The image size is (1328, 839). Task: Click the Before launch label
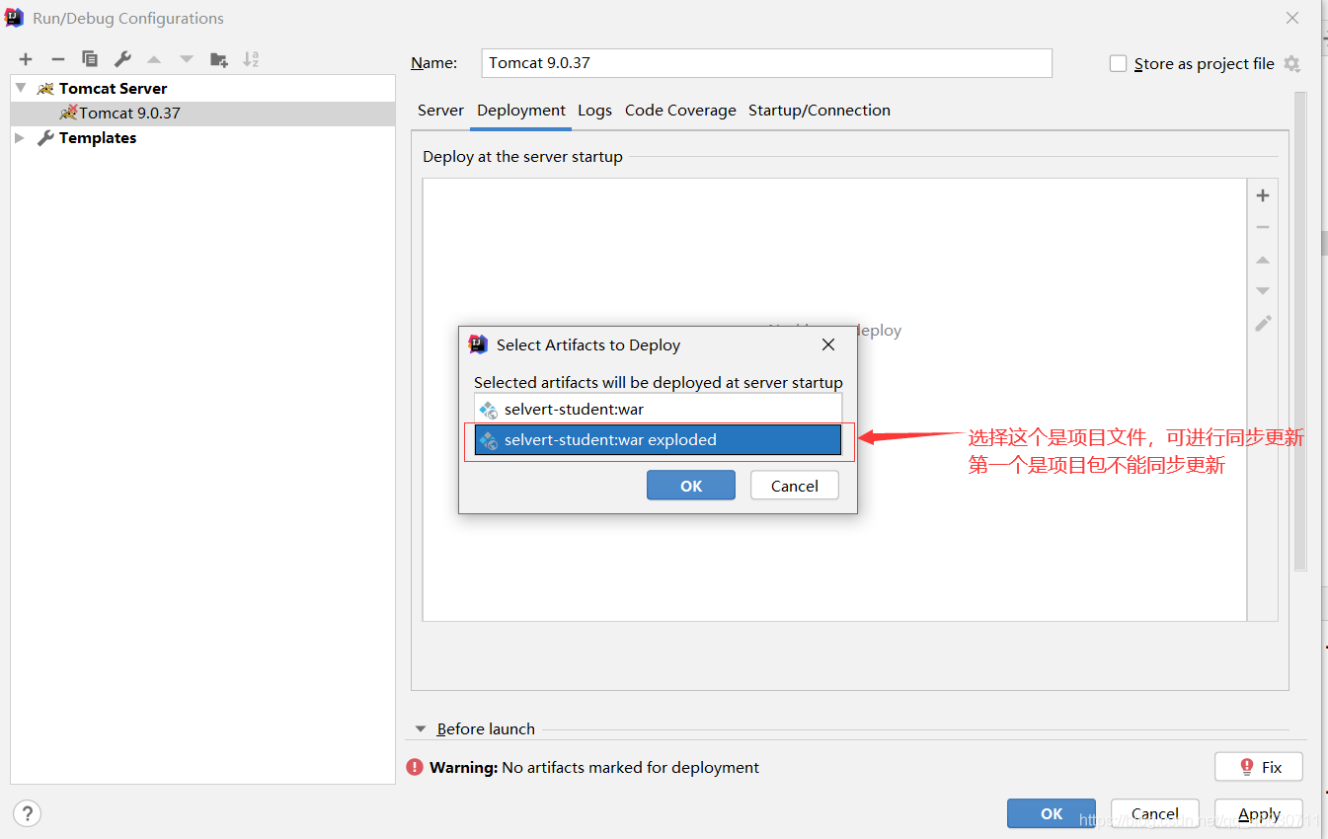tap(486, 729)
